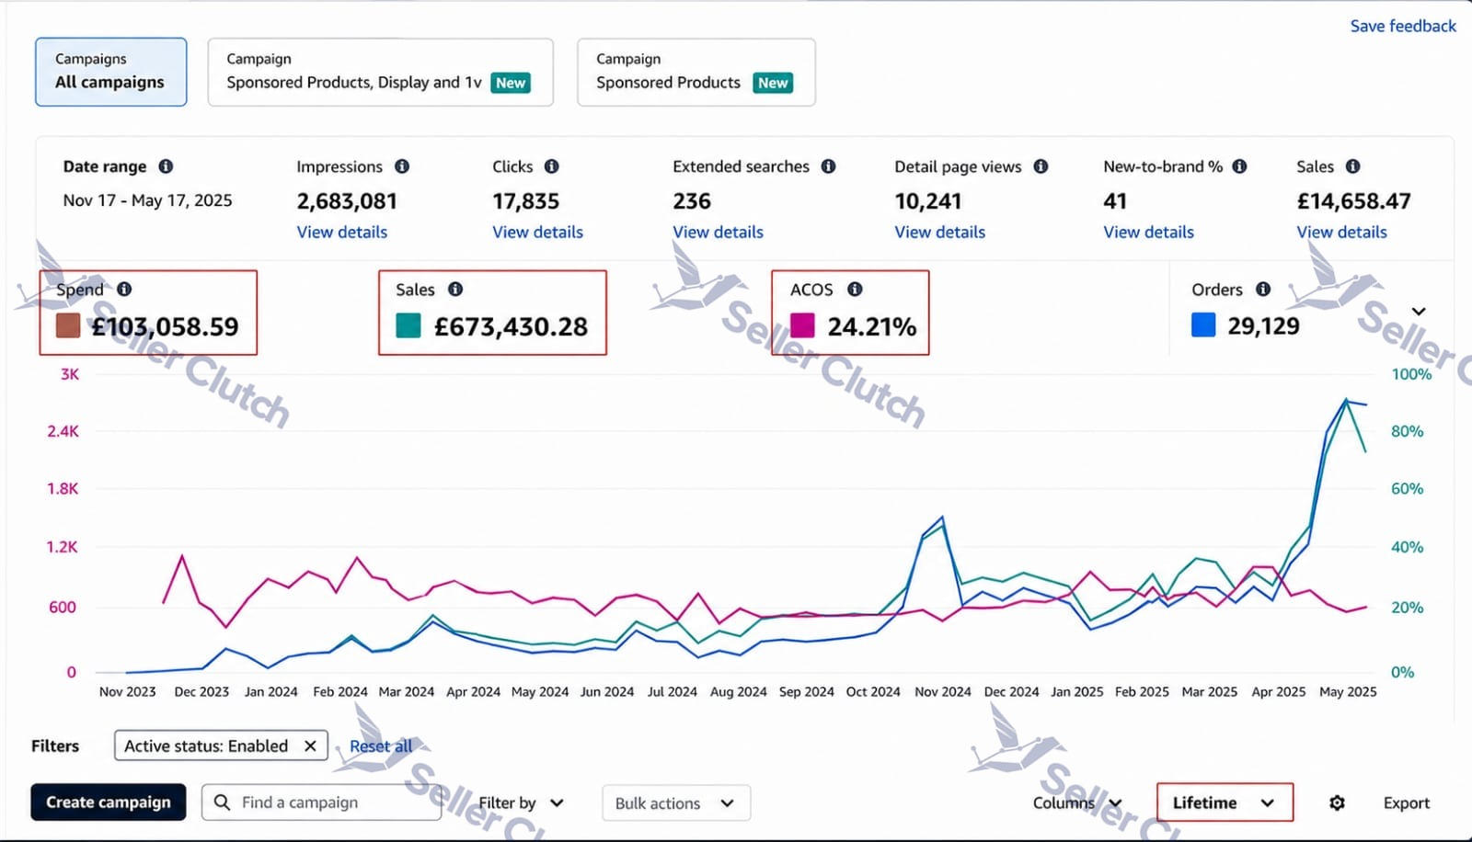The image size is (1472, 842).
Task: Expand Orders metric chevron
Action: [x=1419, y=312]
